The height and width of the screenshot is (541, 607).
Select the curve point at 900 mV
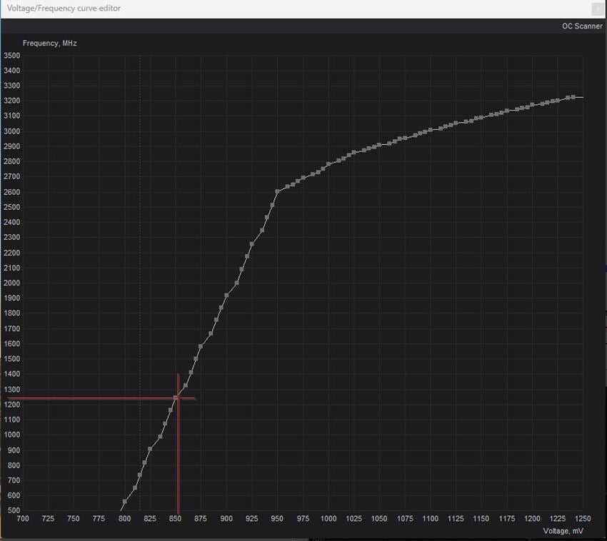point(226,295)
